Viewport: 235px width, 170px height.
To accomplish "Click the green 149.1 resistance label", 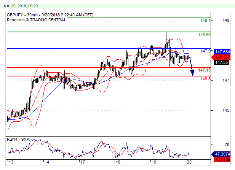I will [205, 21].
